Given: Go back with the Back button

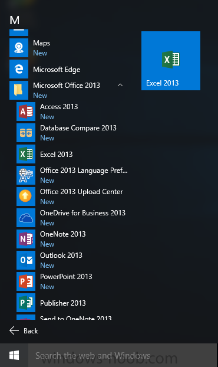Looking at the screenshot, I should tap(24, 331).
